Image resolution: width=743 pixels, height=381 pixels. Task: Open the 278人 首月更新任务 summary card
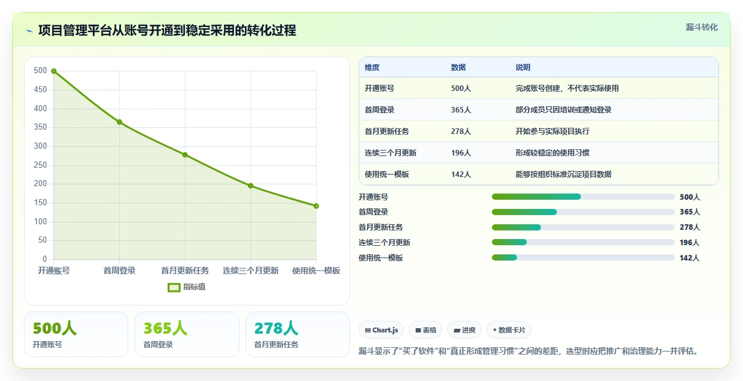point(298,334)
